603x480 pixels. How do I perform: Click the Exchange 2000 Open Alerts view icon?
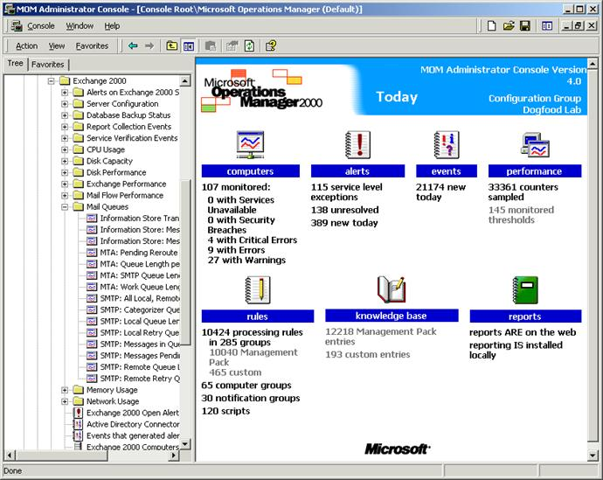[x=78, y=413]
